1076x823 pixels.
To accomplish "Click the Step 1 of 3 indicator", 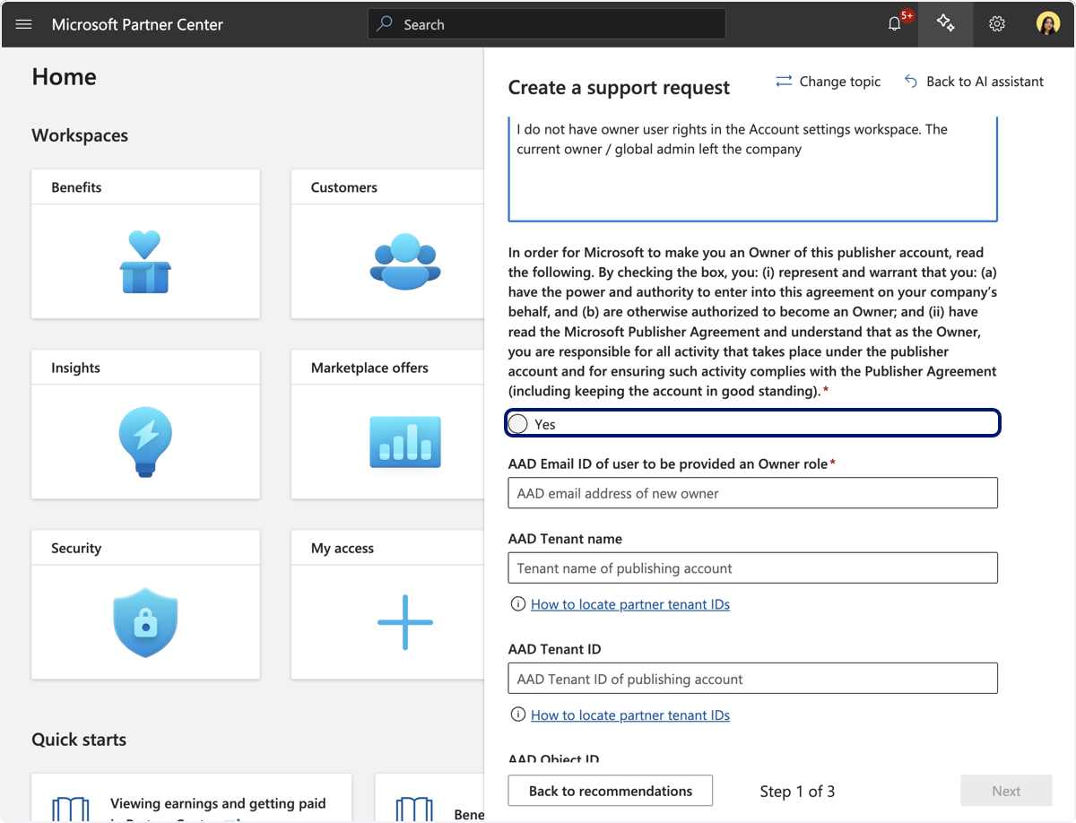I will click(797, 791).
